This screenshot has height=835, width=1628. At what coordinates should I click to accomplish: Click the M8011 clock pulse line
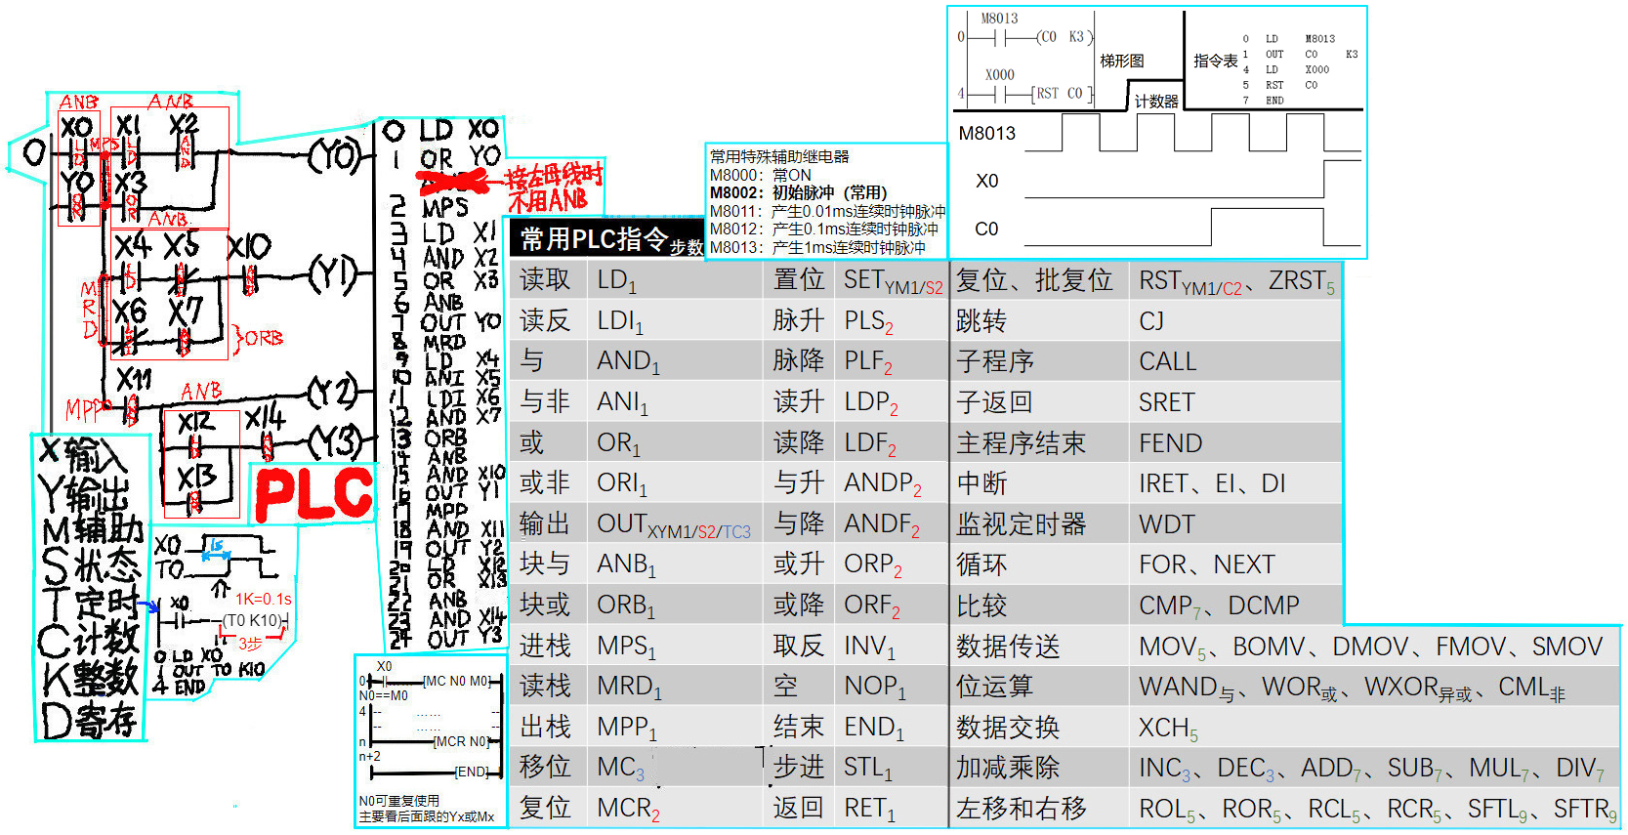[x=827, y=211]
